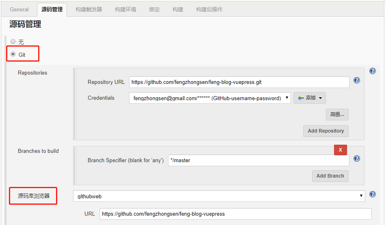Screen dimensions: 386x225
Task: Expand the githubweb browser dropdown
Action: click(x=219, y=196)
